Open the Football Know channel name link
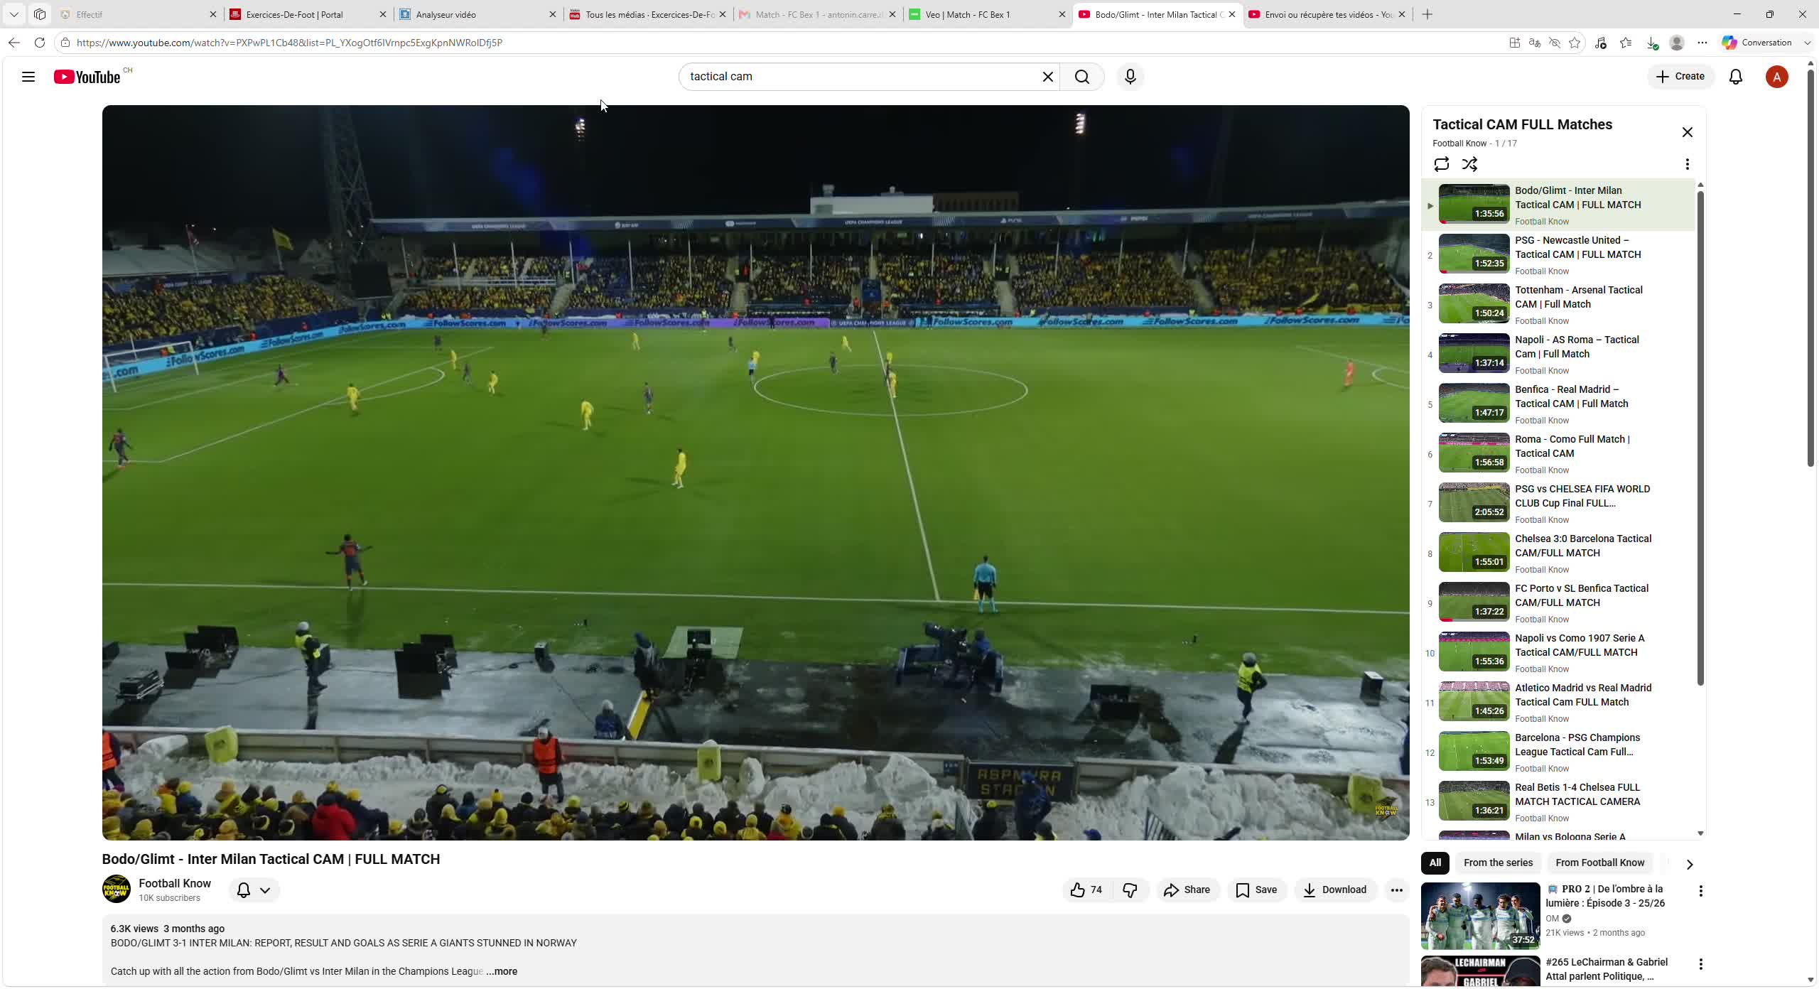 coord(175,883)
